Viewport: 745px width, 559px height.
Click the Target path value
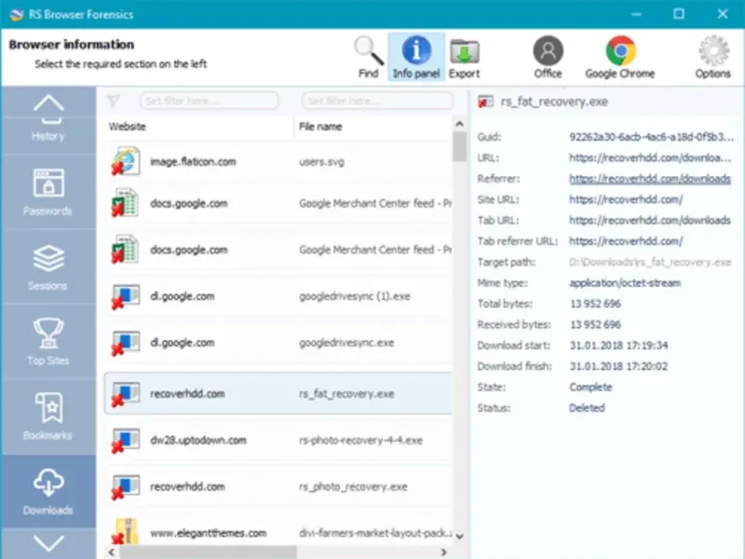click(x=650, y=263)
